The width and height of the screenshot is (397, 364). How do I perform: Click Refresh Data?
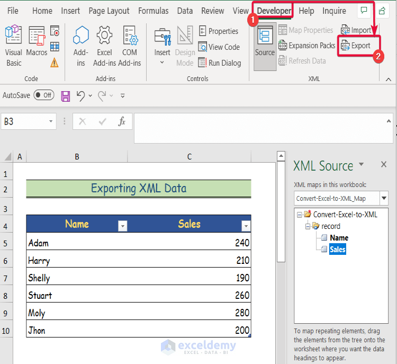pos(302,61)
